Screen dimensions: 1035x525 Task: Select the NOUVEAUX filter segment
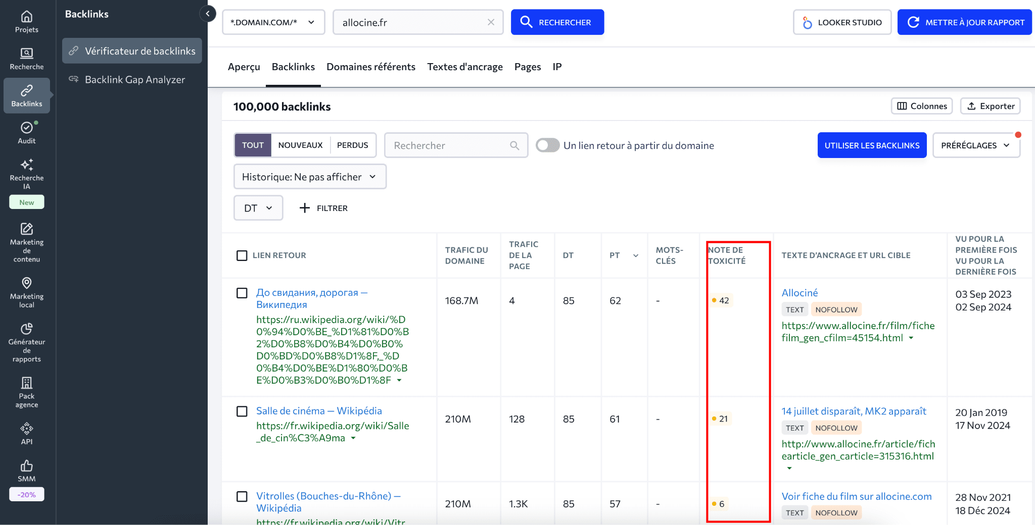click(x=300, y=145)
